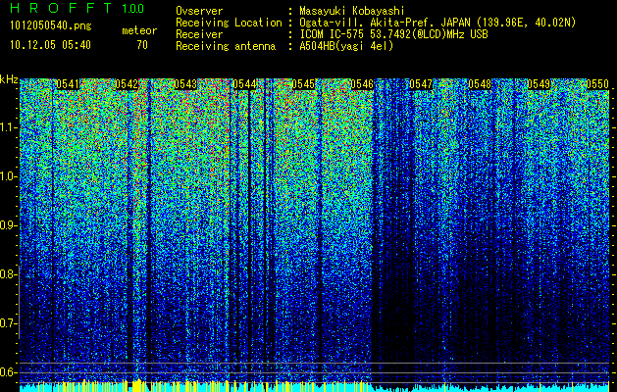Click the 'Ovserver' field label
The width and height of the screenshot is (617, 392).
click(x=199, y=11)
